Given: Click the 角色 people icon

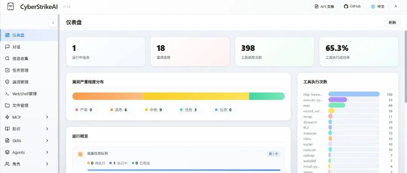Looking at the screenshot, I should tap(7, 164).
